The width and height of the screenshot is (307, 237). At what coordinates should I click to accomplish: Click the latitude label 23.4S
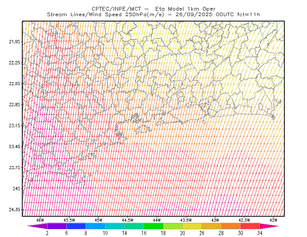(15, 146)
